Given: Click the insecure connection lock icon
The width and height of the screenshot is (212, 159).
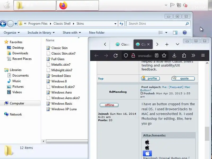Looking at the screenshot, I should (x=133, y=55).
